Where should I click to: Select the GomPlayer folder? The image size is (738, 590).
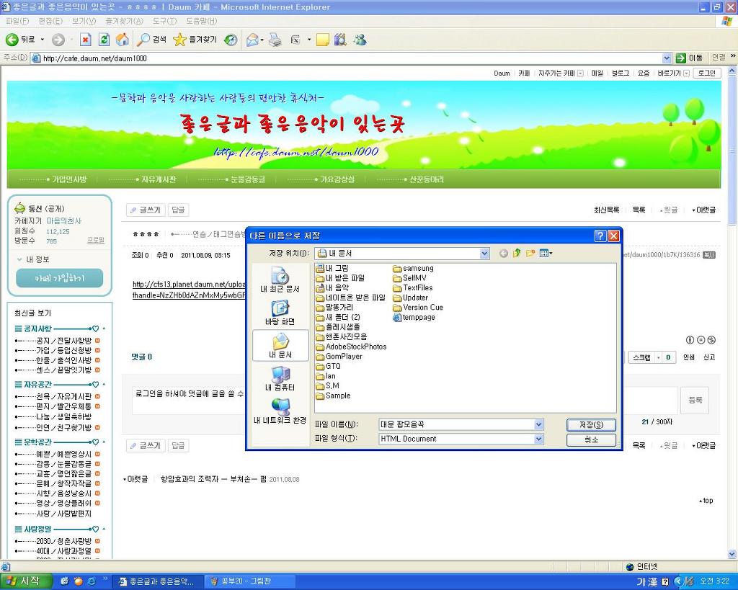(x=343, y=356)
